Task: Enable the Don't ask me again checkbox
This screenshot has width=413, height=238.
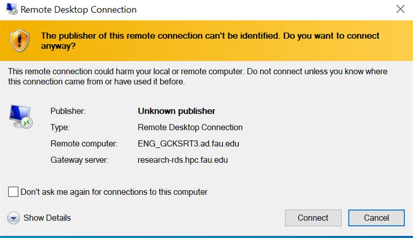Action: (13, 192)
